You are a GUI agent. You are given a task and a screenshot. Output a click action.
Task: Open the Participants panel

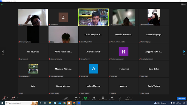65,98
